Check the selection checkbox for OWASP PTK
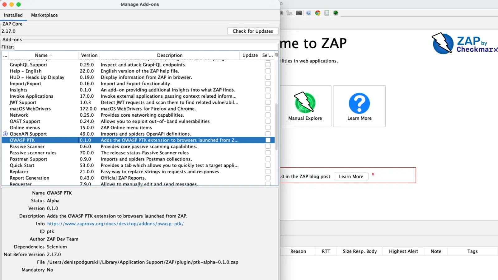The image size is (498, 280). pos(268,140)
